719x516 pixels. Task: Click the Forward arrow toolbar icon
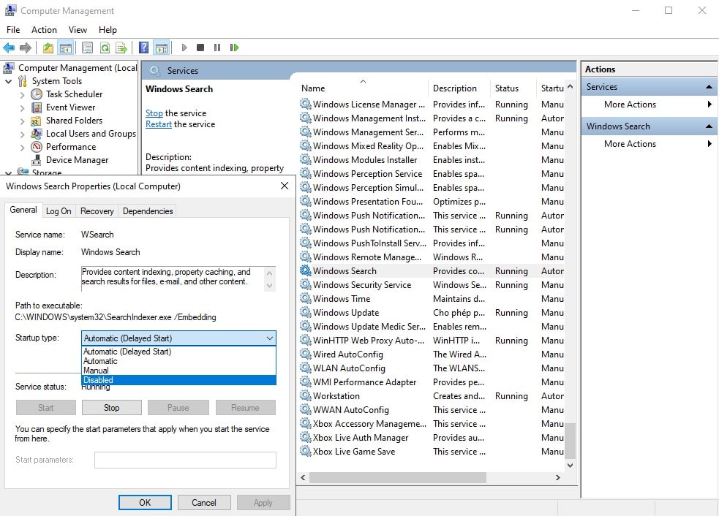point(26,48)
